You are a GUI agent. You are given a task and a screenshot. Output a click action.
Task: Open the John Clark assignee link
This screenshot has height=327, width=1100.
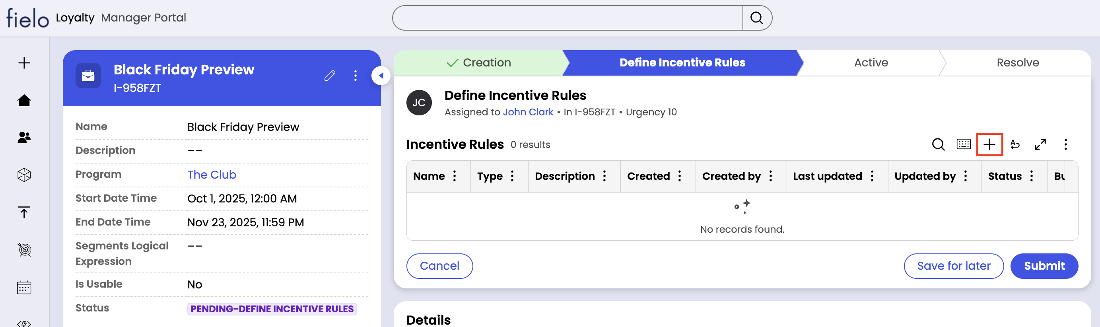(528, 112)
